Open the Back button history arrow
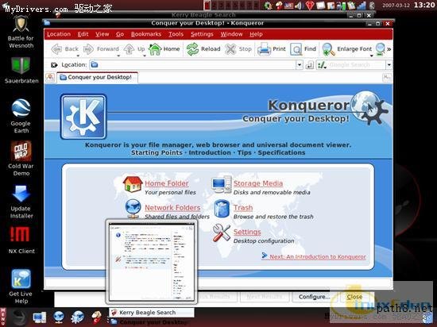Screen dimensions: 437x327 point(78,56)
